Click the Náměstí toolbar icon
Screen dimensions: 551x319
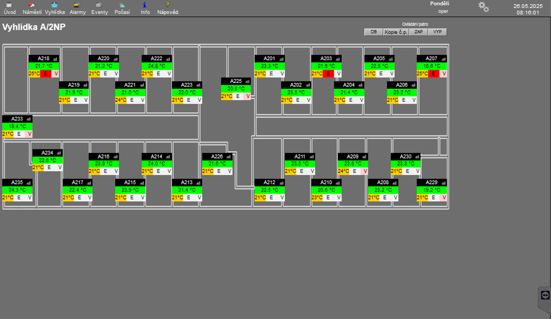pyautogui.click(x=31, y=5)
